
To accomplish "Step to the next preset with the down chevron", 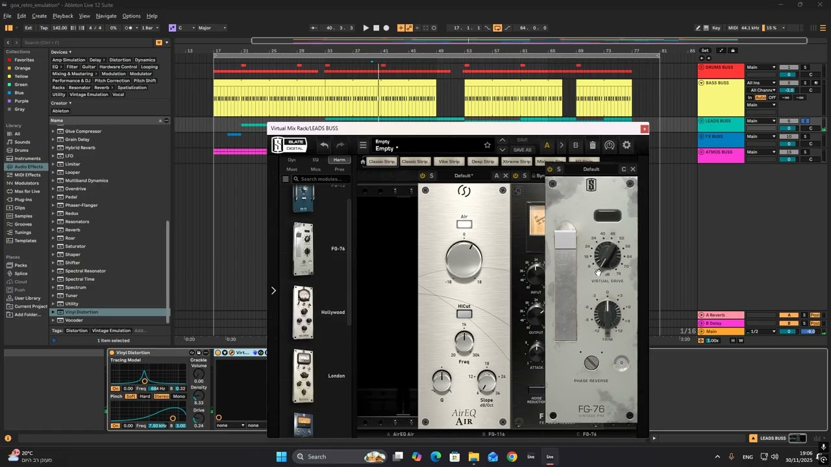I will (x=502, y=150).
